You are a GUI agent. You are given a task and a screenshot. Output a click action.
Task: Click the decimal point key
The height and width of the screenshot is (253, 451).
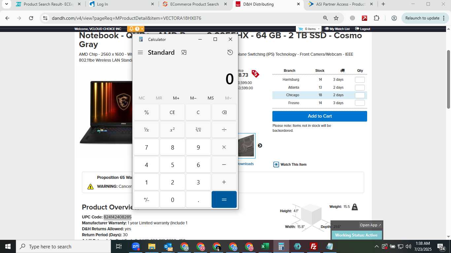pos(198,200)
